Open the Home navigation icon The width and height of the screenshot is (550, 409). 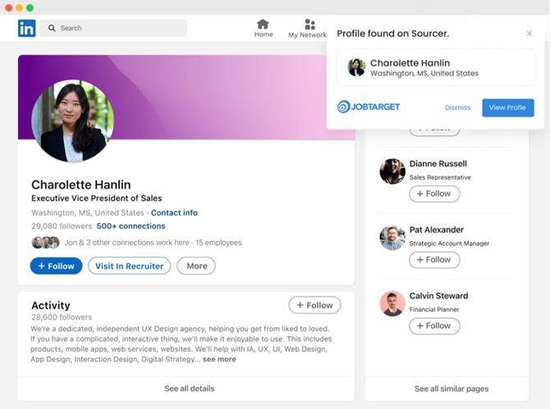click(263, 25)
